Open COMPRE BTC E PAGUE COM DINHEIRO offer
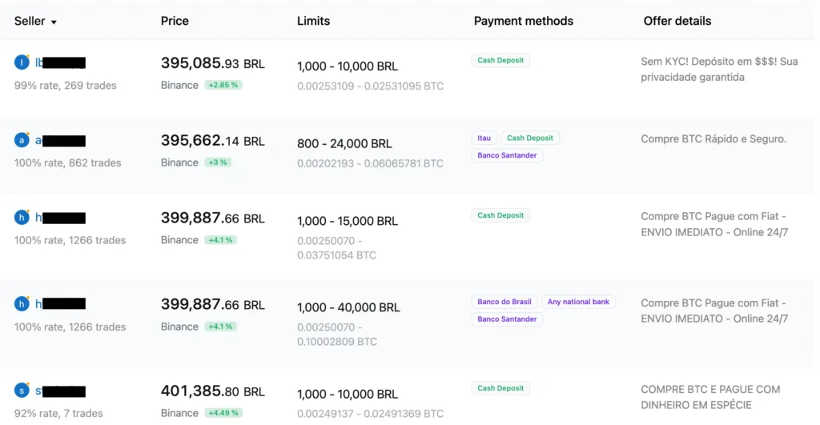 tap(710, 397)
